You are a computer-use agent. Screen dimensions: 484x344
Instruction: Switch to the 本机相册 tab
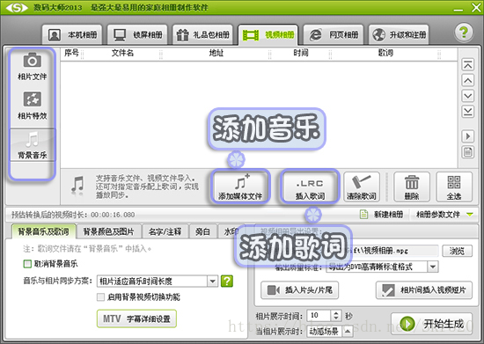click(72, 34)
